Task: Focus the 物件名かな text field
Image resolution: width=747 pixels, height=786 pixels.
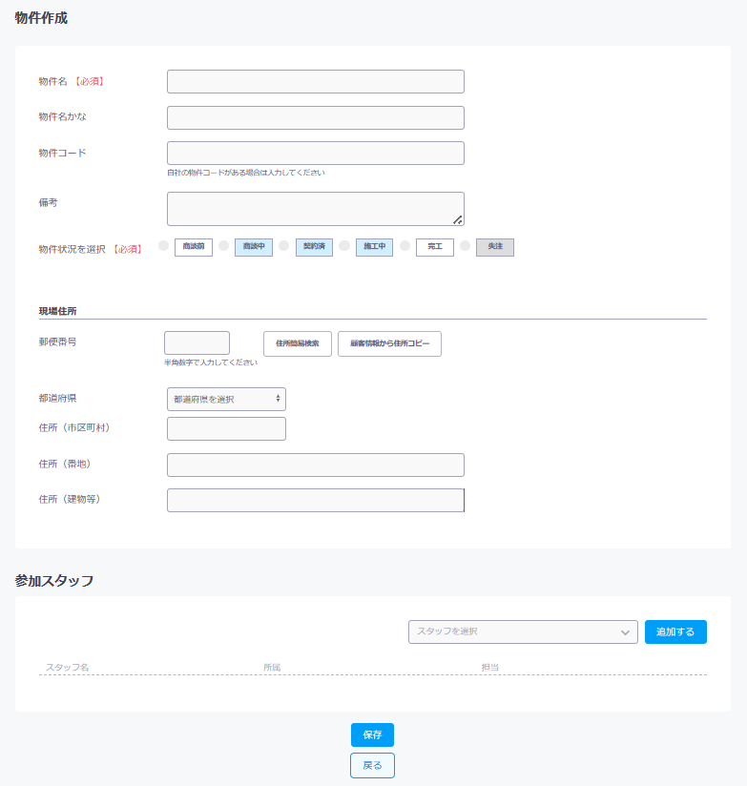Action: [x=316, y=117]
